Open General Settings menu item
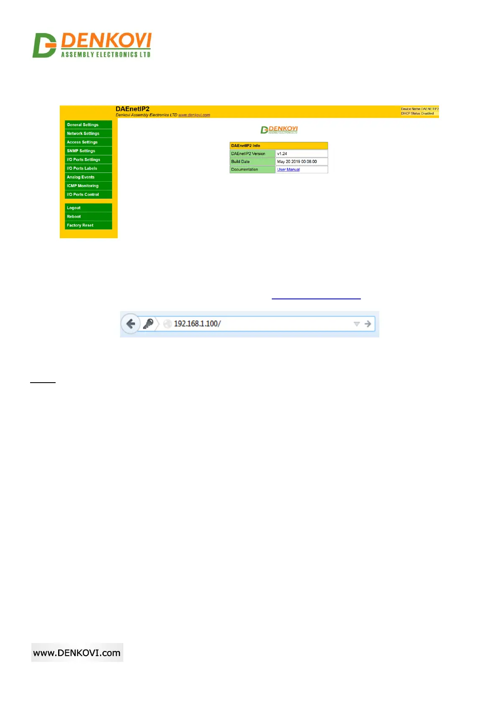498x705 pixels. point(88,125)
